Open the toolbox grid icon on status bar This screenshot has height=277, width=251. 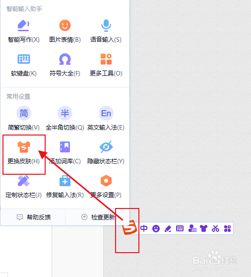pyautogui.click(x=227, y=228)
